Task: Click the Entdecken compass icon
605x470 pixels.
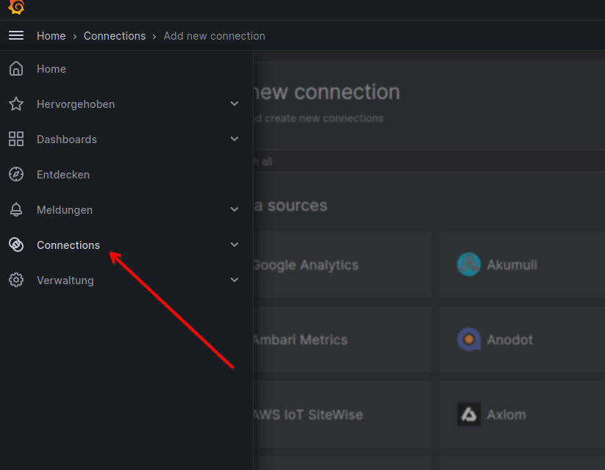Action: click(16, 175)
